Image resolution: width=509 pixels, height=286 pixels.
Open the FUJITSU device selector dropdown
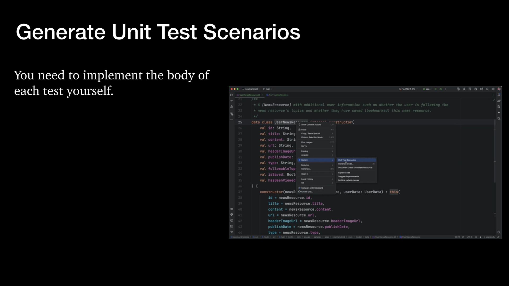point(408,89)
